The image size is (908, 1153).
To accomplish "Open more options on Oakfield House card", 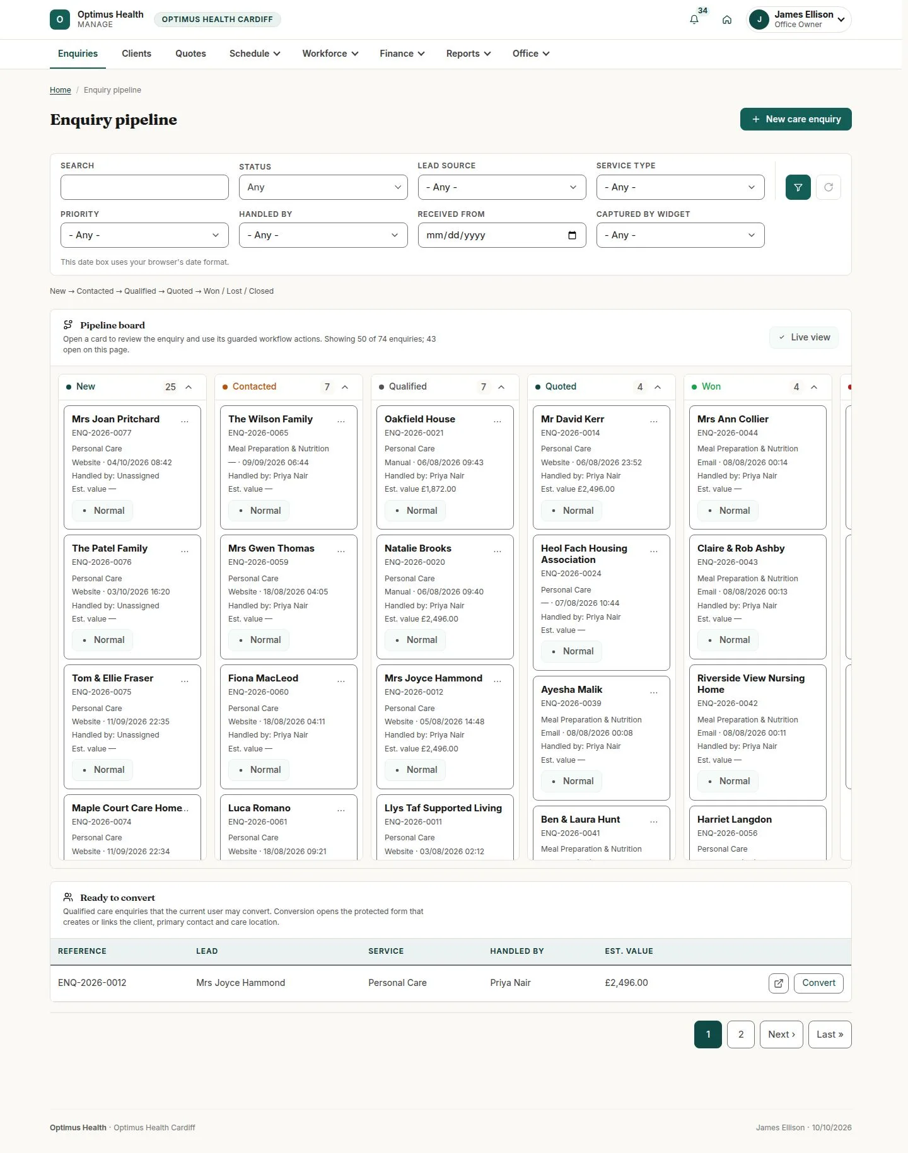I will 498,421.
